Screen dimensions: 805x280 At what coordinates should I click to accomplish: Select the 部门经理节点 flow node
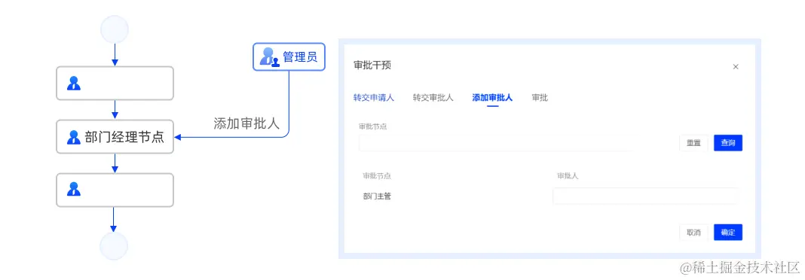click(115, 137)
